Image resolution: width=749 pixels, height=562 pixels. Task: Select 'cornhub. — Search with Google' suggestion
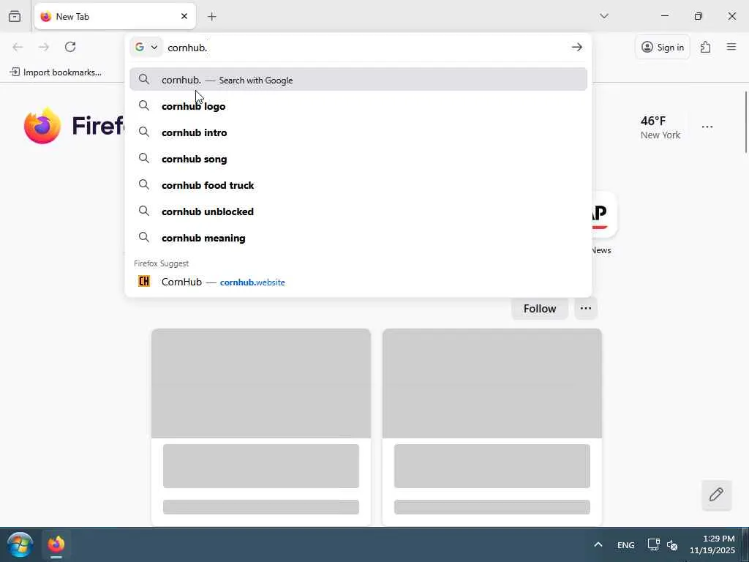(x=358, y=79)
